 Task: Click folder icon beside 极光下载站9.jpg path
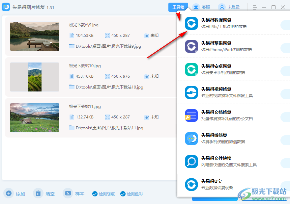coord(72,46)
